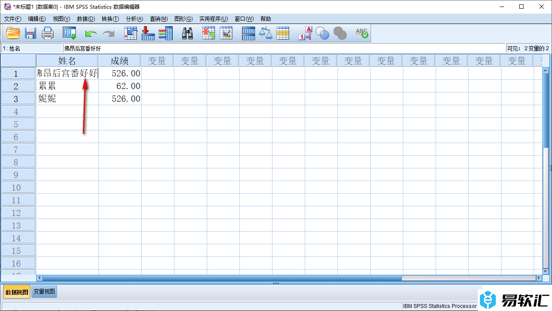Viewport: 552px width, 311px height.
Task: Click the Show All Variables icon
Action: [340, 33]
